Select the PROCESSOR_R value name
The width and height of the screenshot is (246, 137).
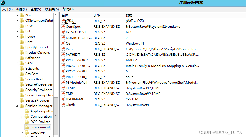[78, 77]
